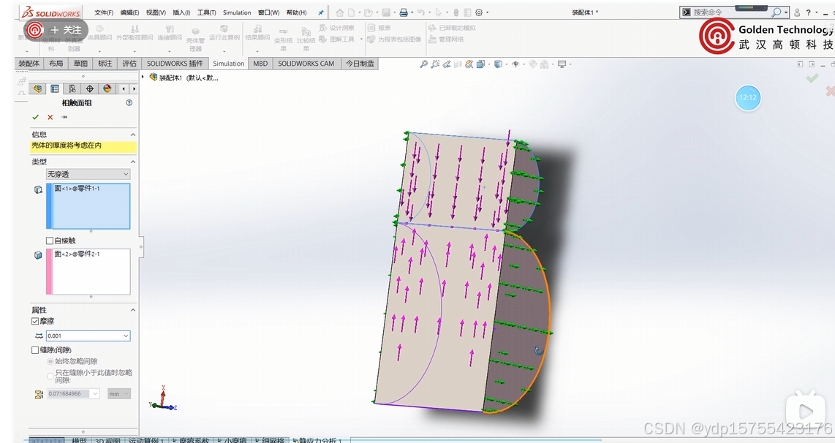This screenshot has width=835, height=443.
Task: Click the Zoom to Fit magnifier icon
Action: point(423,64)
